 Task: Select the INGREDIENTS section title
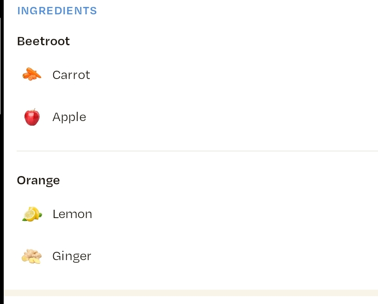57,11
